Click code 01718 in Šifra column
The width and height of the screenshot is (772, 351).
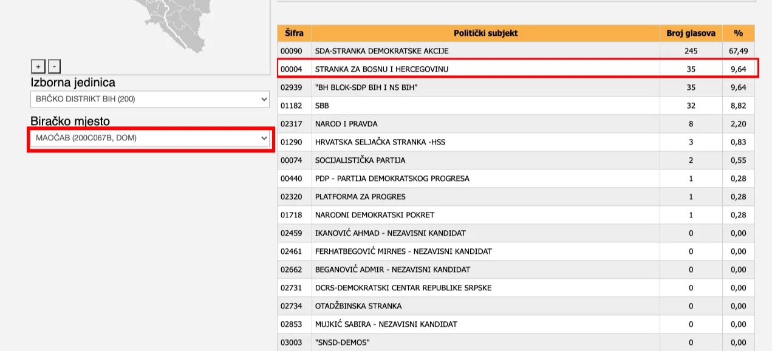click(x=291, y=215)
